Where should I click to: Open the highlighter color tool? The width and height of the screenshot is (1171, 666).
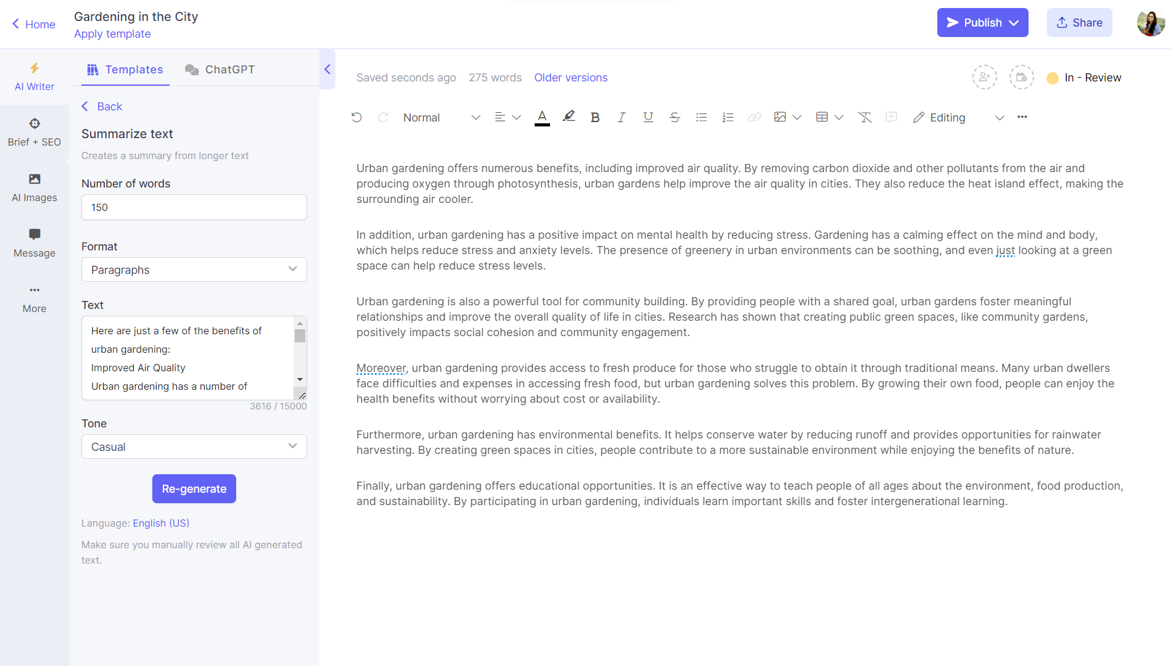[569, 117]
